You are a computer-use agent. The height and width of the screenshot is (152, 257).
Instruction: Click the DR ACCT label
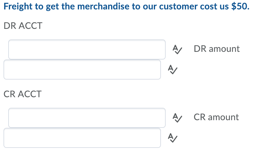pyautogui.click(x=23, y=26)
